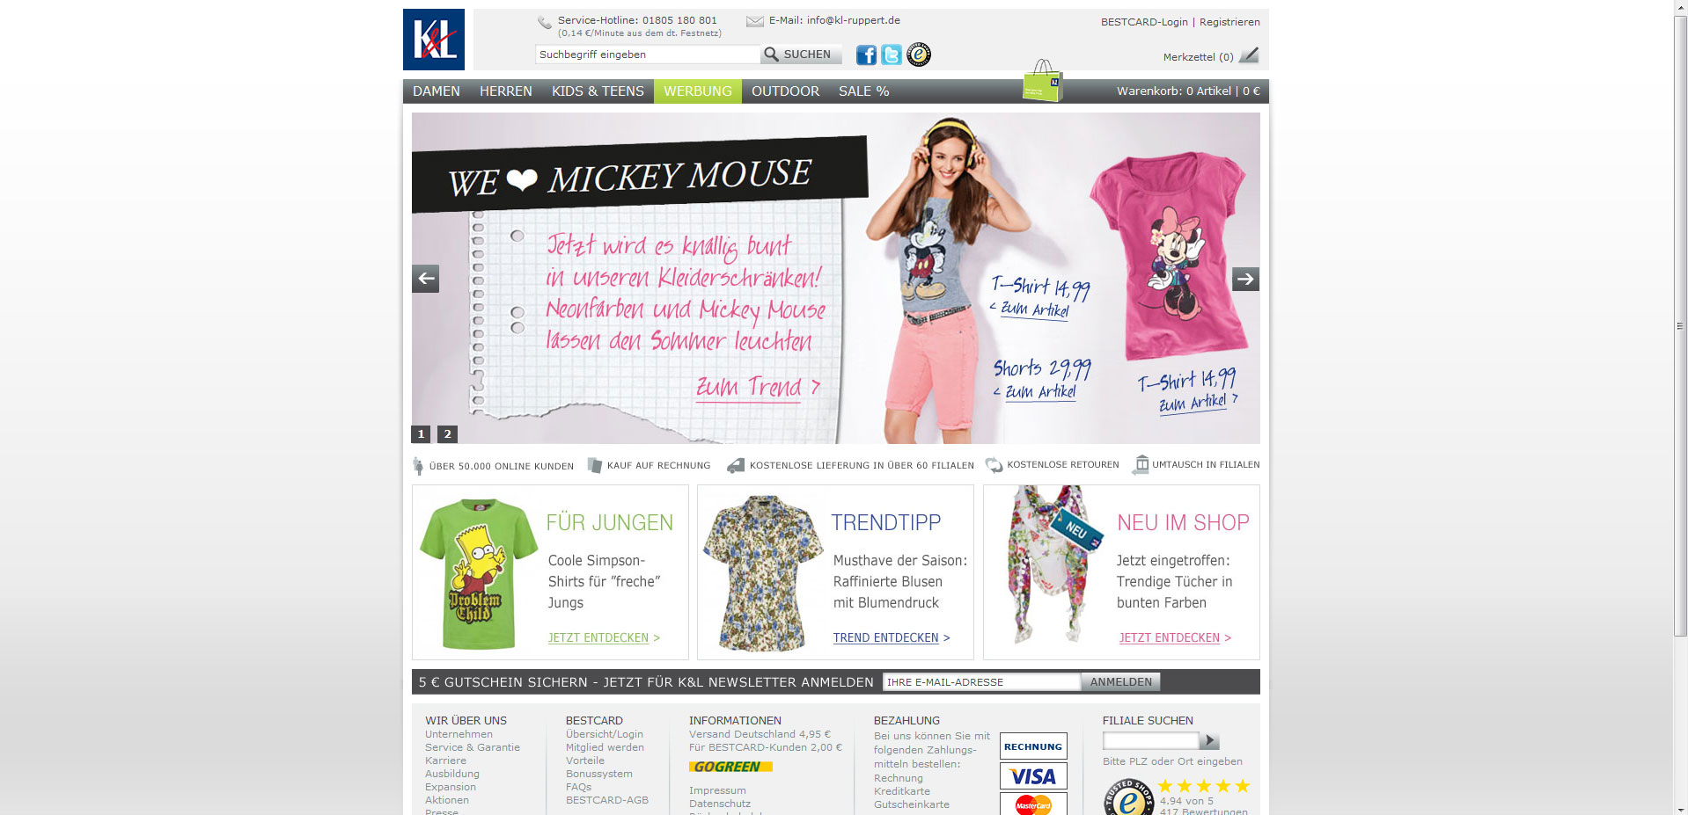Open the TREND ENTDECKEN link
Viewport: 1688px width, 815px height.
tap(885, 638)
